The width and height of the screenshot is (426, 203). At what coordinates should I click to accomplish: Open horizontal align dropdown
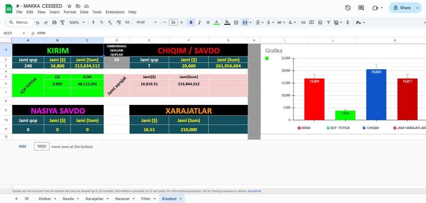point(260,23)
